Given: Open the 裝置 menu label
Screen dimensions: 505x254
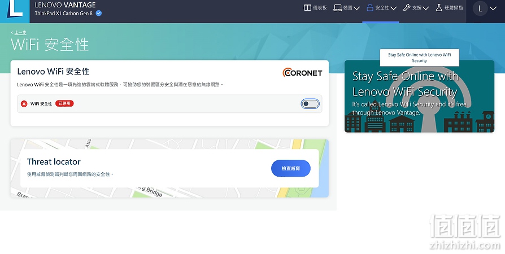Looking at the screenshot, I should click(x=348, y=8).
